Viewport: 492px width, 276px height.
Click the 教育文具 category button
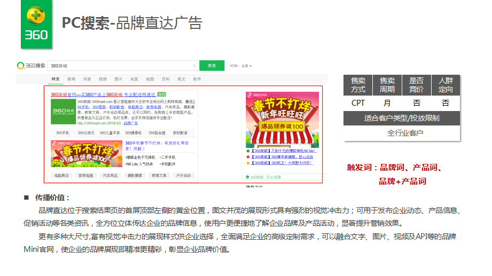tap(159, 175)
